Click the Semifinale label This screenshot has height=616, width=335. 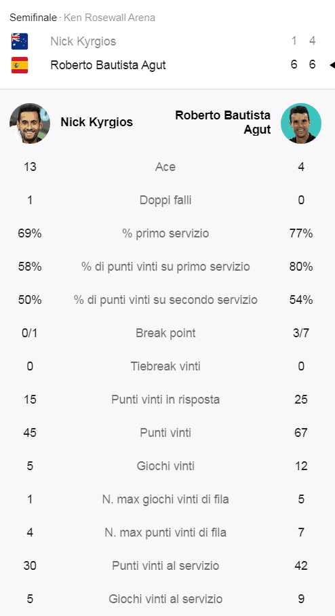[33, 18]
